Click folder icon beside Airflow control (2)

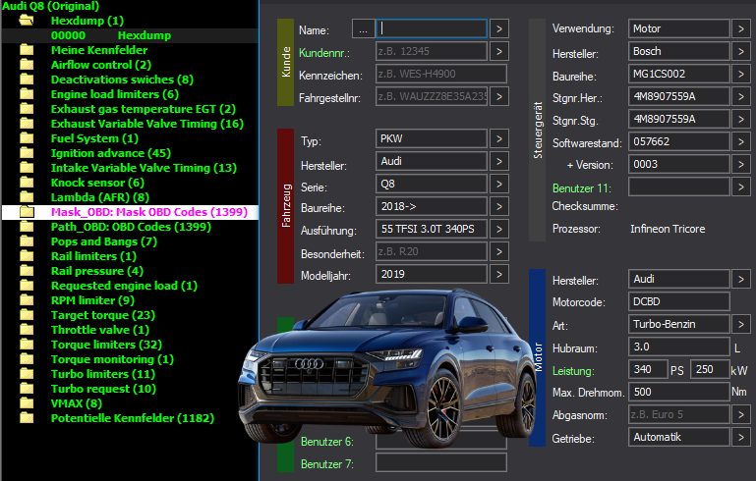[x=27, y=65]
